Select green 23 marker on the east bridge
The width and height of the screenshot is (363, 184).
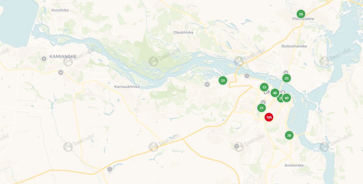(x=286, y=78)
